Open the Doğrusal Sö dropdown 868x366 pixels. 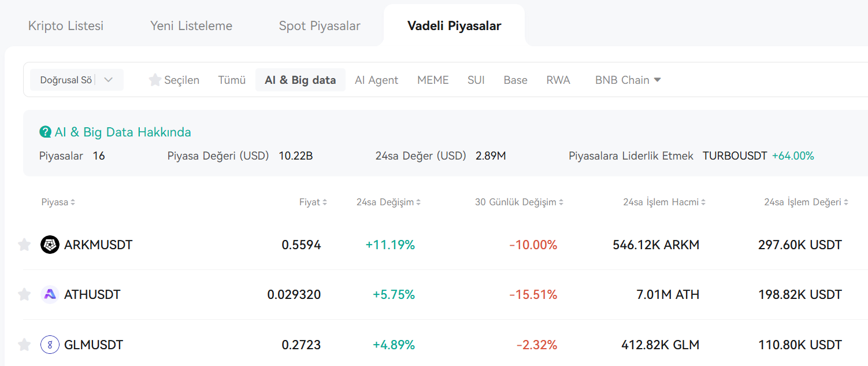[x=77, y=80]
